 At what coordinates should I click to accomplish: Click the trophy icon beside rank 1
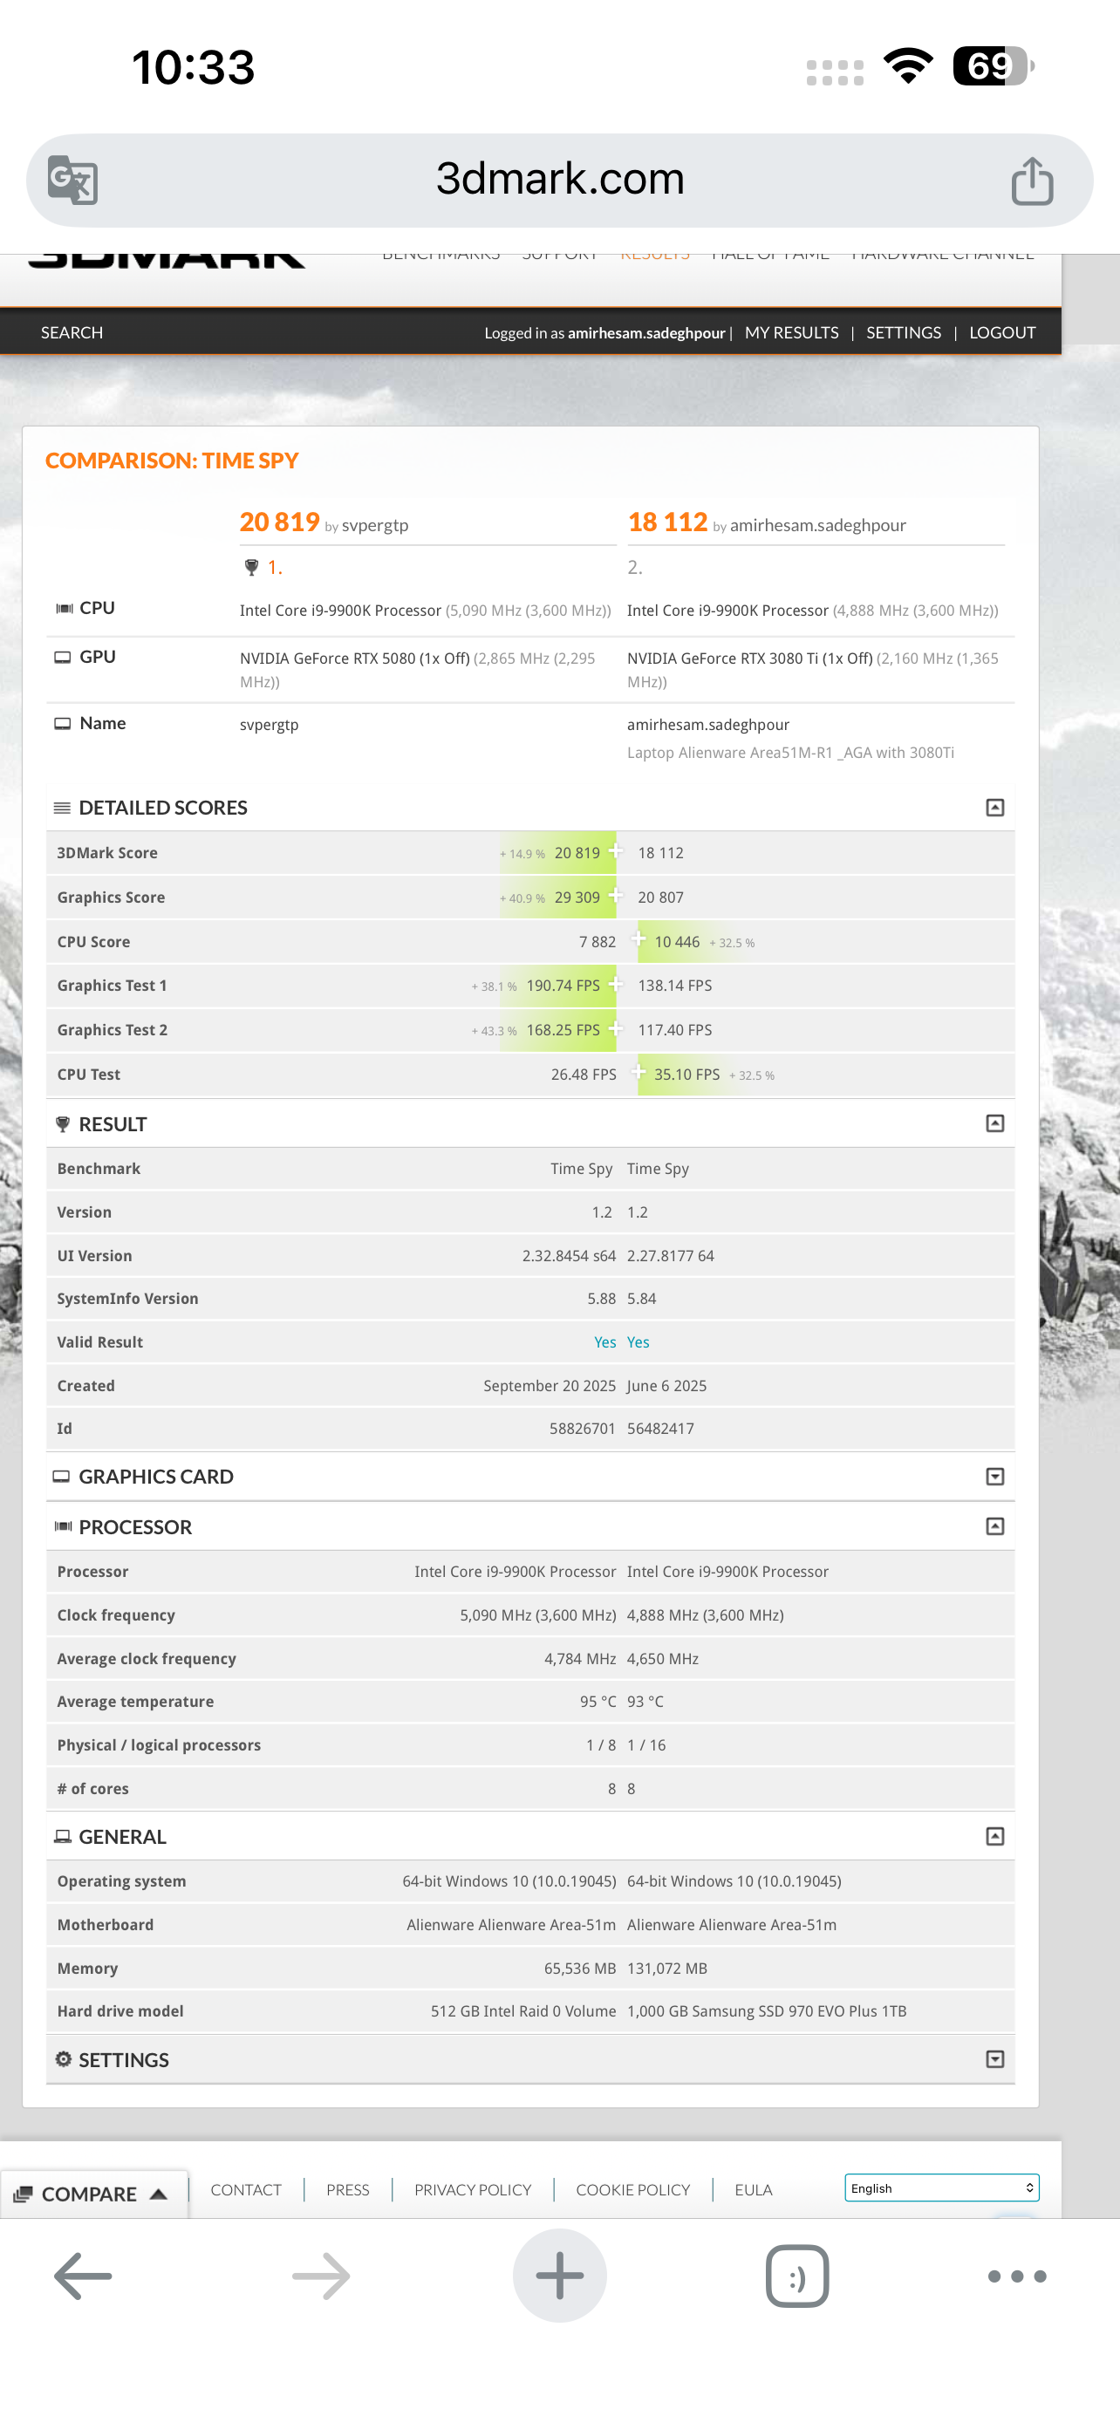[251, 567]
